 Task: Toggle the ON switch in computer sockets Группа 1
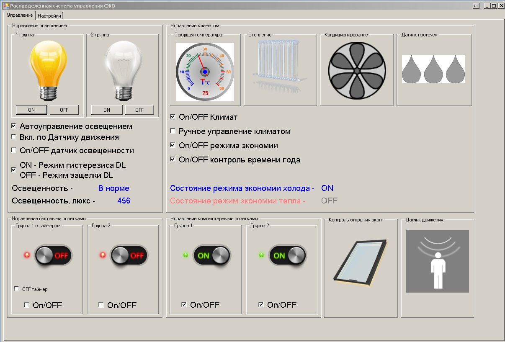pyautogui.click(x=211, y=255)
